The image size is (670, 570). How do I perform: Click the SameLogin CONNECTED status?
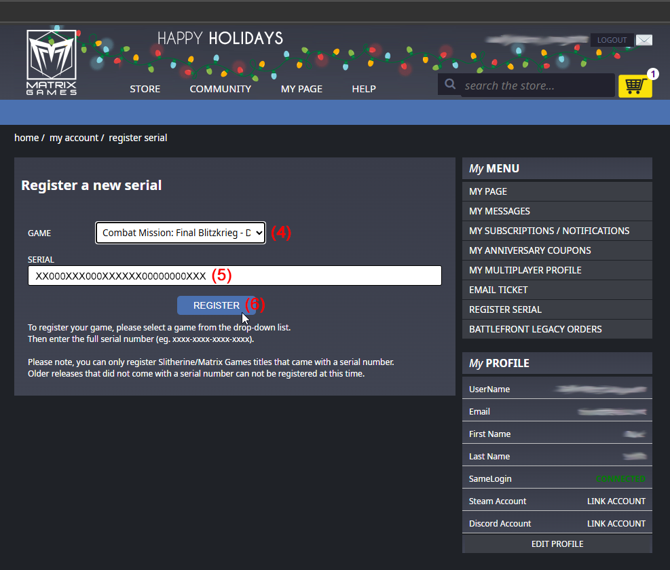(620, 479)
